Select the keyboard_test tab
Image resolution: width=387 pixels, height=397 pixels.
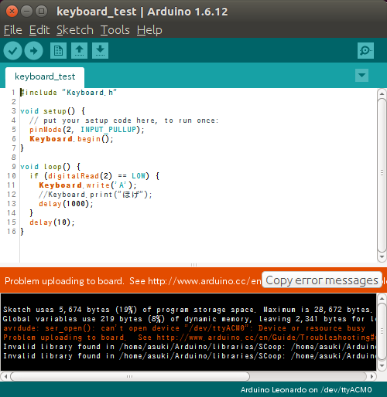[45, 77]
